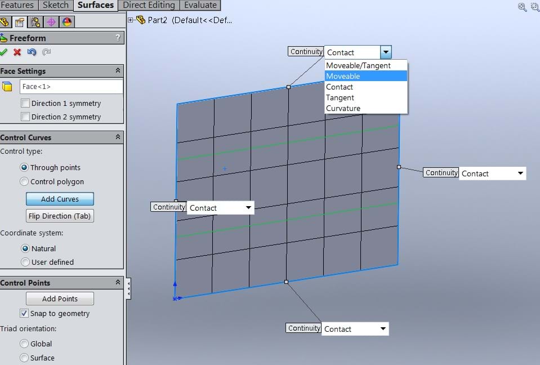540x365 pixels.
Task: Select the Control polygon radio option
Action: [x=24, y=181]
